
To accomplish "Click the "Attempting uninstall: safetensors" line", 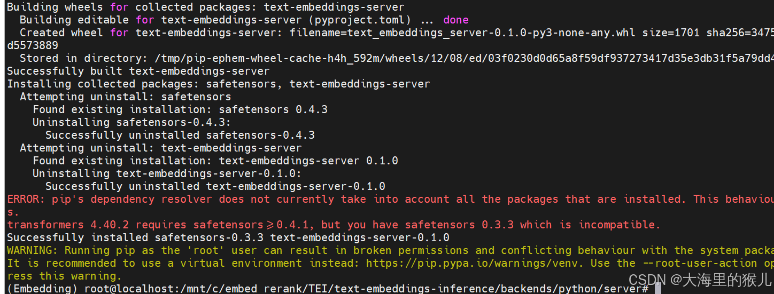I will click(125, 97).
